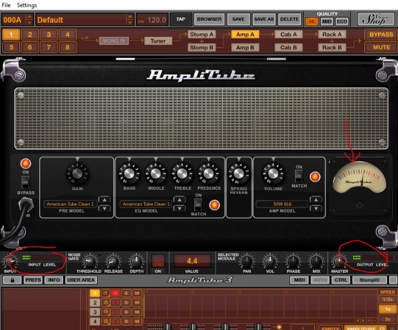Click the MONO IN input selector
The image size is (398, 330).
(114, 41)
